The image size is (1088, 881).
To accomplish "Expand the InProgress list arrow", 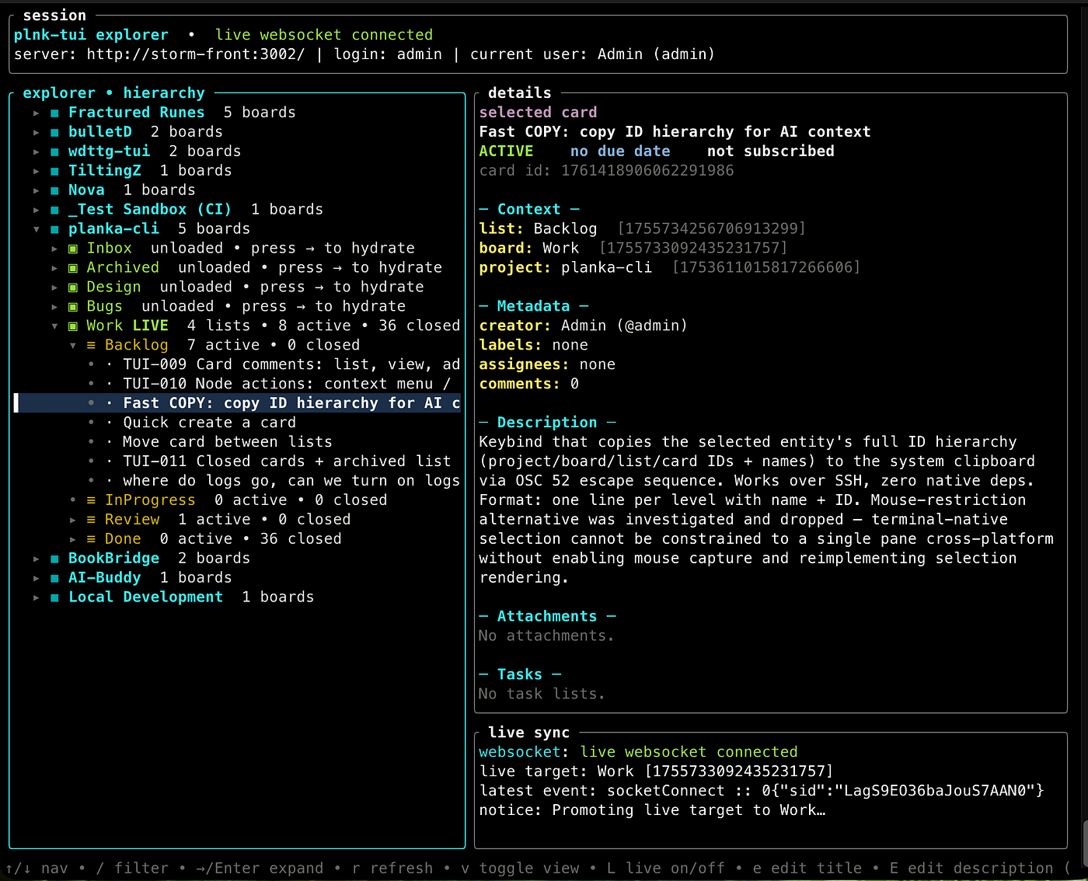I will click(x=72, y=500).
